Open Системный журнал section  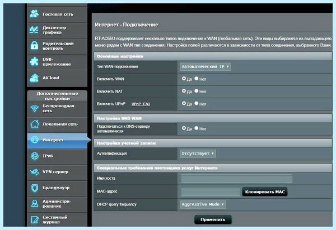pyautogui.click(x=57, y=219)
